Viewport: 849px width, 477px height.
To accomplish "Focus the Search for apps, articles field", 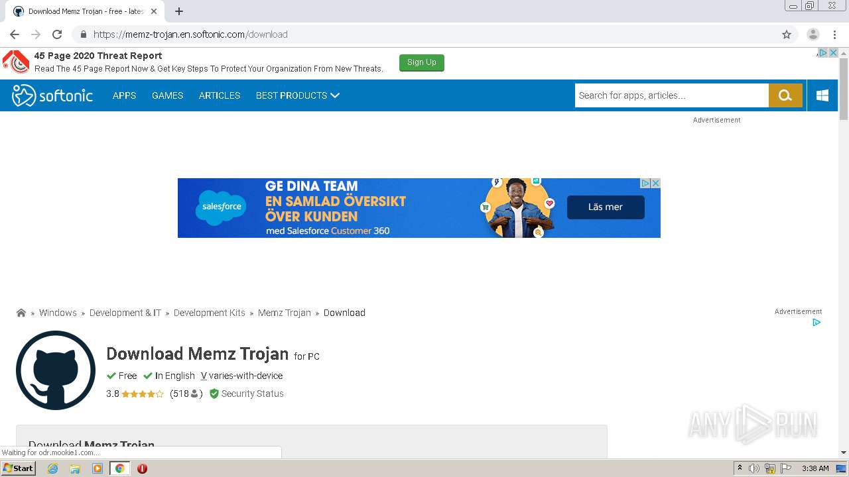I will coord(672,95).
